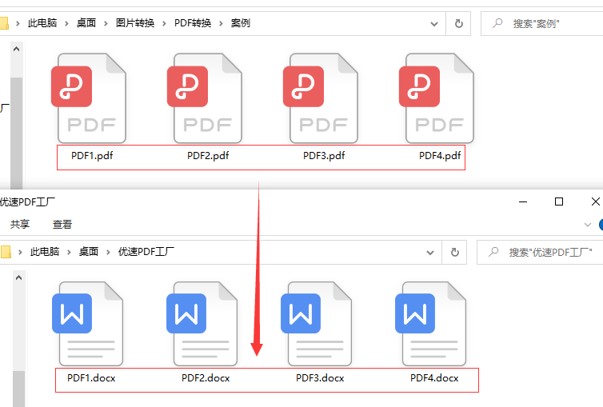Image resolution: width=603 pixels, height=407 pixels.
Task: Open the 查看 ribbon tab
Action: tap(62, 224)
